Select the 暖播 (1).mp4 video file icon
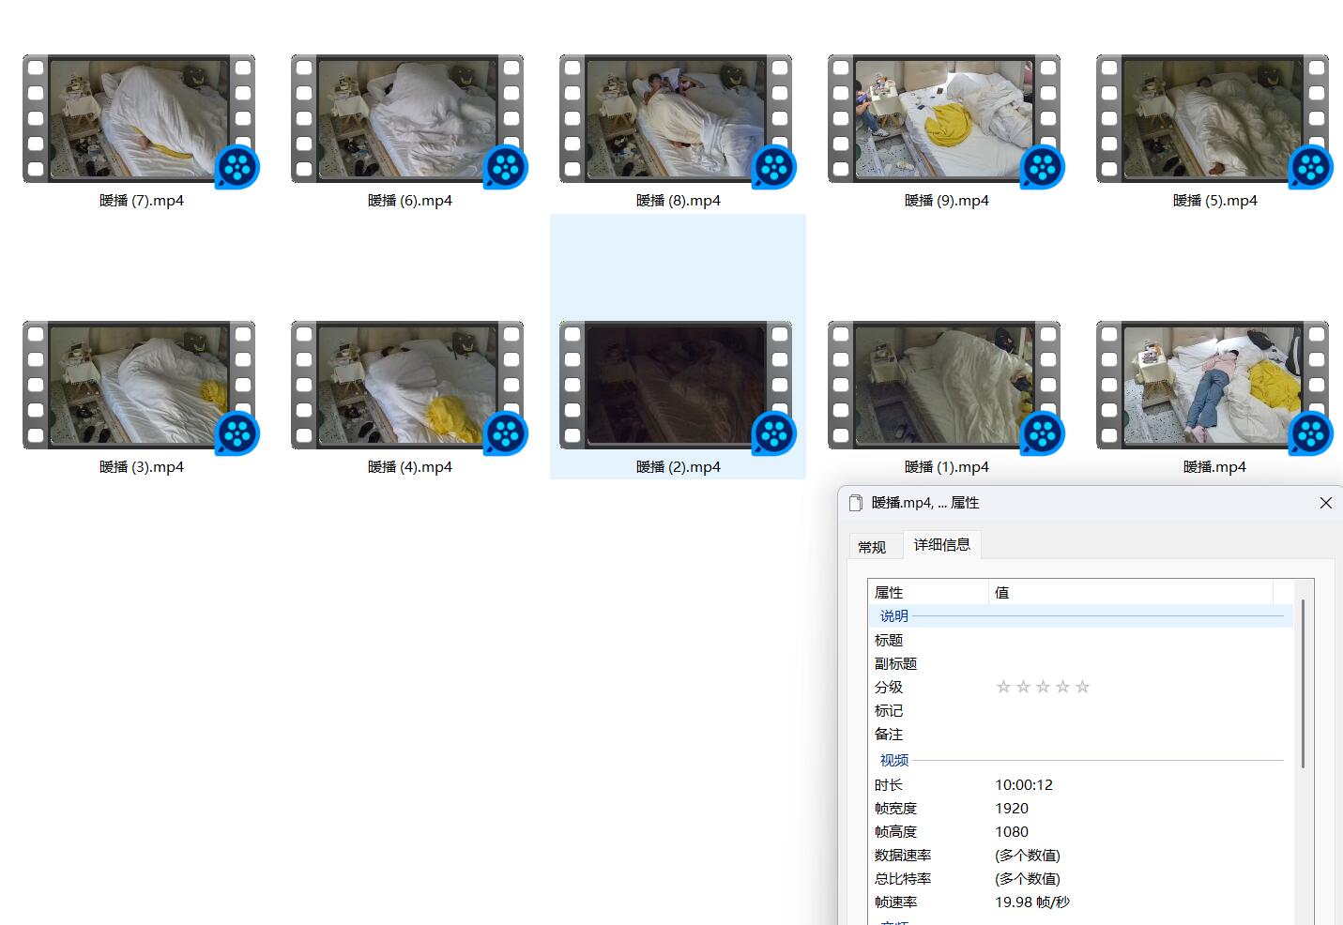Image resolution: width=1343 pixels, height=925 pixels. point(944,385)
